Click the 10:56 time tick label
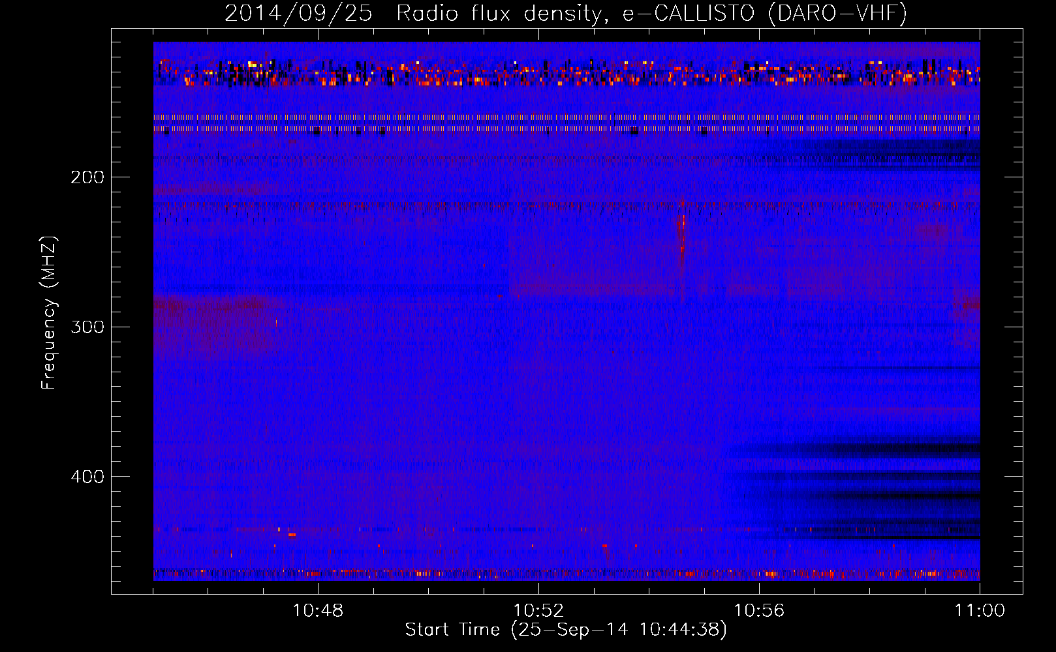This screenshot has height=652, width=1056. (x=759, y=611)
